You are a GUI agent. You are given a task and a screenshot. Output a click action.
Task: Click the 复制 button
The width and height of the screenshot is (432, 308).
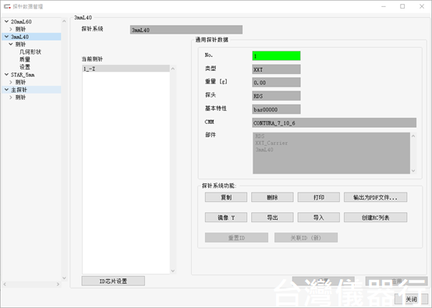(226, 197)
